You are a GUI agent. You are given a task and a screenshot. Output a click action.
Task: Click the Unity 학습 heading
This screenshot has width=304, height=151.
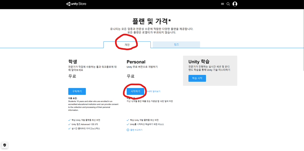coord(199,62)
